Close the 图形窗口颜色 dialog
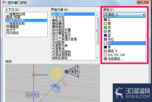Screen dimensions: 152x102 pos(143,2)
